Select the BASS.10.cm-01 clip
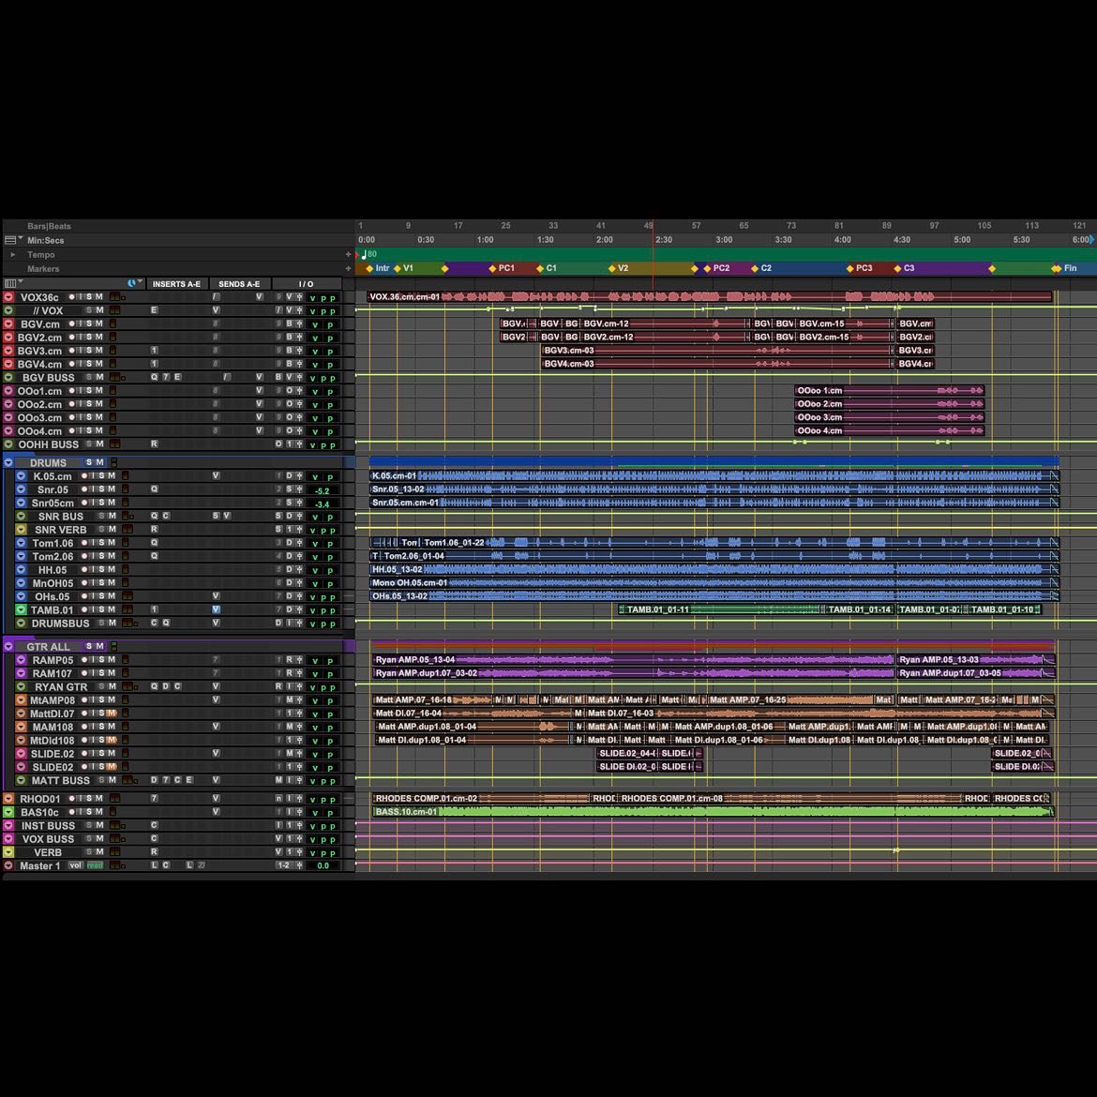 (x=713, y=812)
